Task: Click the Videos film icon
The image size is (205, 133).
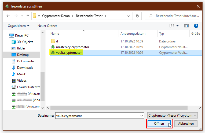Action: click(x=14, y=81)
